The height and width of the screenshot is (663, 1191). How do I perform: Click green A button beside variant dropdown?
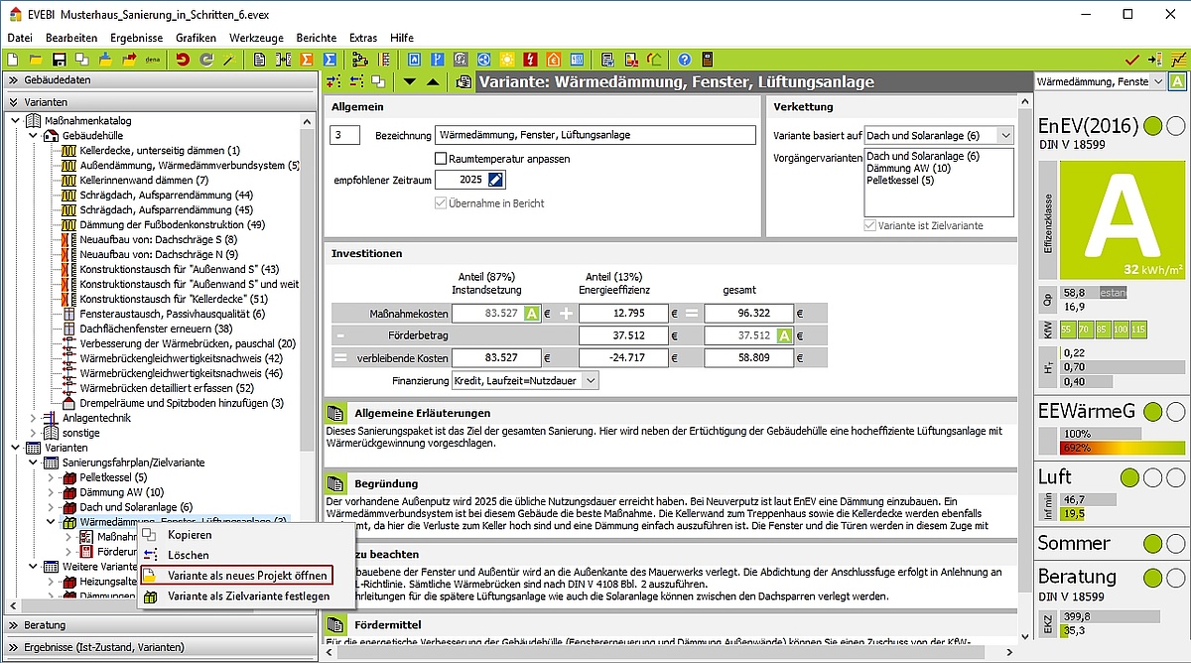coord(1177,81)
